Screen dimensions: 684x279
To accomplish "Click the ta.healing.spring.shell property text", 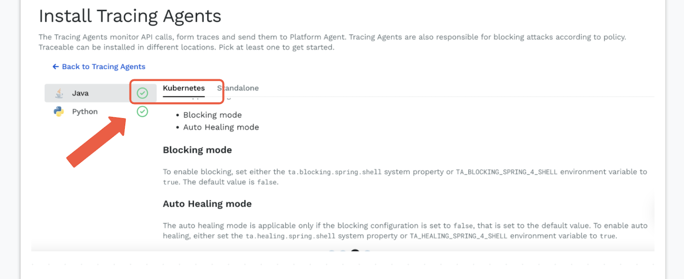I will coord(290,236).
